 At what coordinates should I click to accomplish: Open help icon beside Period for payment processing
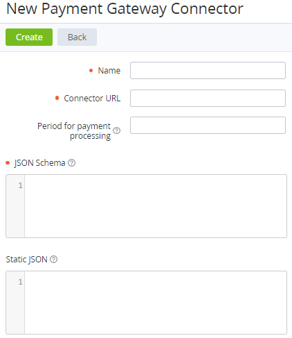coord(117,130)
